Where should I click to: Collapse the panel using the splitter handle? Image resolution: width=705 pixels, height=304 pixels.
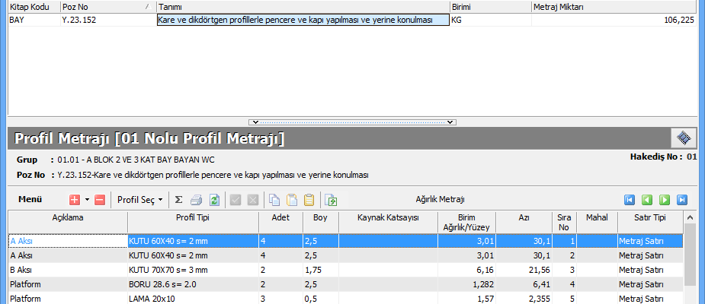[352, 122]
